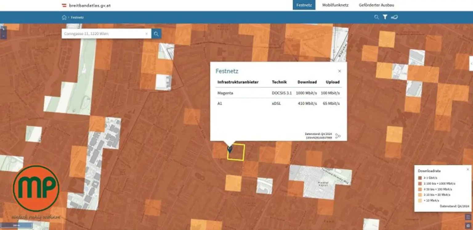Open the Geförderter Ausbau tab
473x230 pixels.
tap(376, 5)
